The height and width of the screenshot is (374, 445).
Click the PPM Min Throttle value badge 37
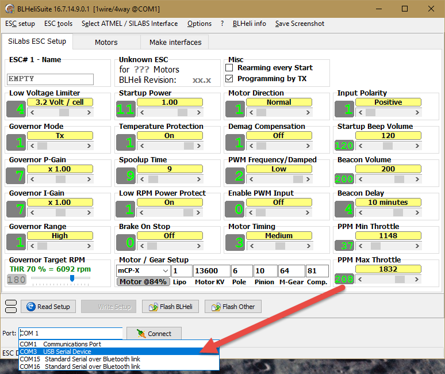coord(344,245)
